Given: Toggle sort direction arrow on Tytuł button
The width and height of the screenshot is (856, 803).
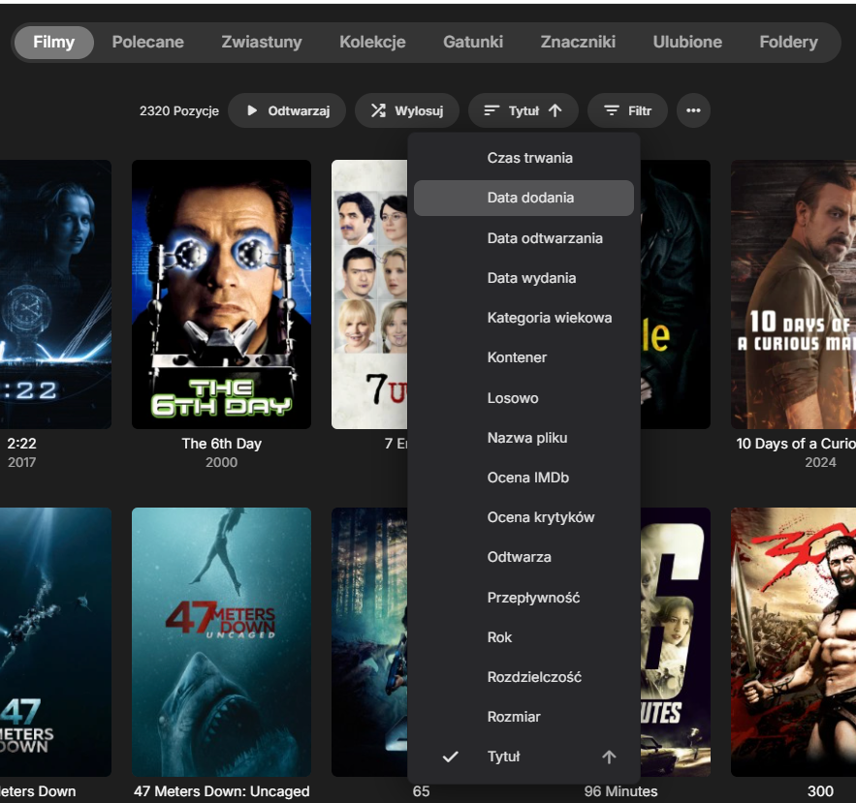Looking at the screenshot, I should tap(555, 110).
